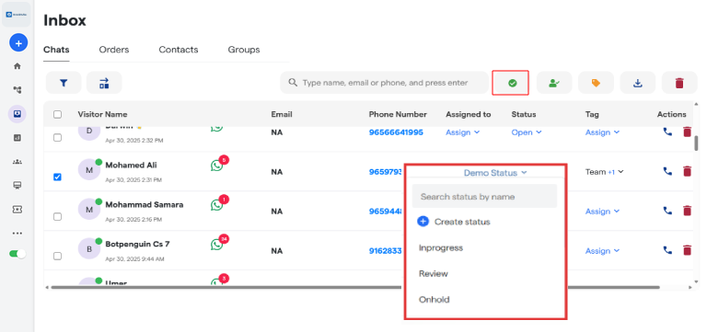Click the download export icon button
Screen dimensions: 707x332
(x=638, y=83)
